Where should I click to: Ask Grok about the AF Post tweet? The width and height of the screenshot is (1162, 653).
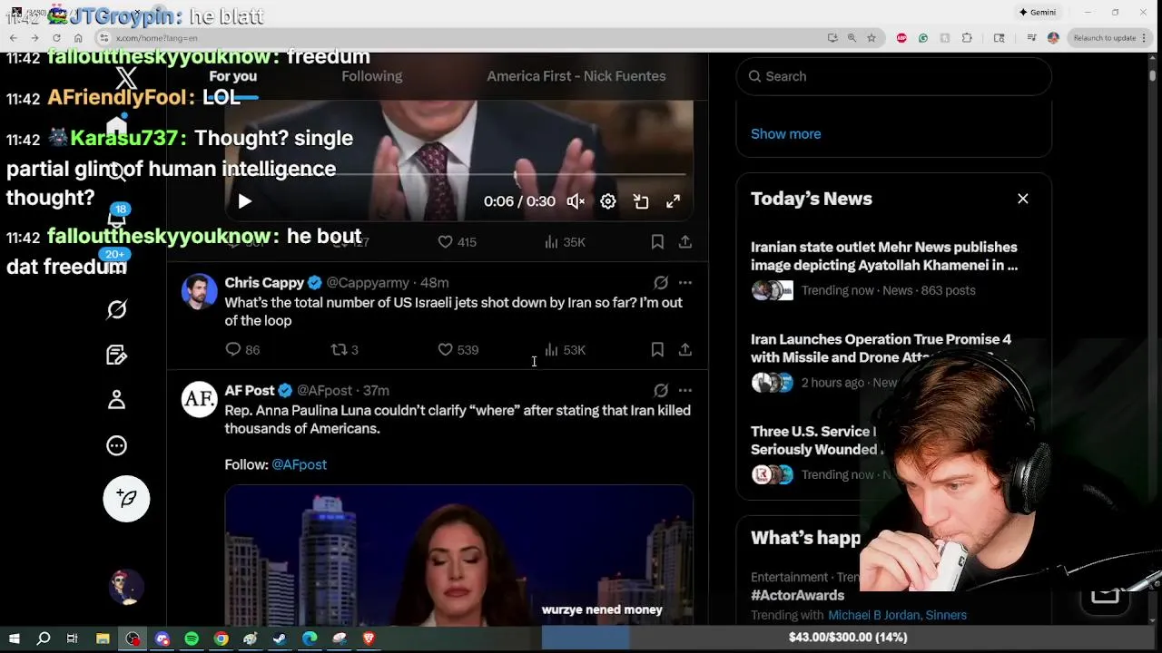pyautogui.click(x=661, y=391)
